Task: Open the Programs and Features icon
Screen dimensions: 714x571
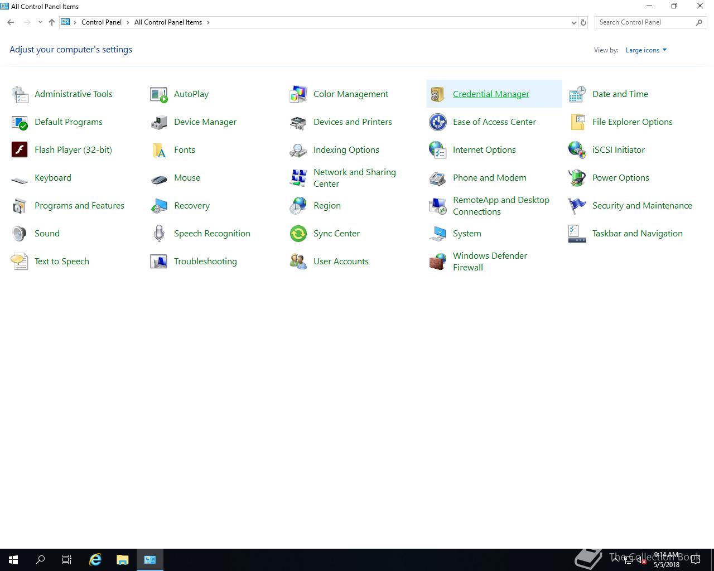Action: pyautogui.click(x=20, y=206)
